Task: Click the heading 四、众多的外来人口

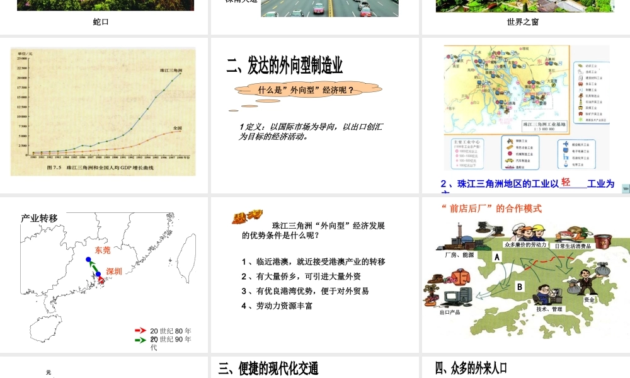Action: 471,367
